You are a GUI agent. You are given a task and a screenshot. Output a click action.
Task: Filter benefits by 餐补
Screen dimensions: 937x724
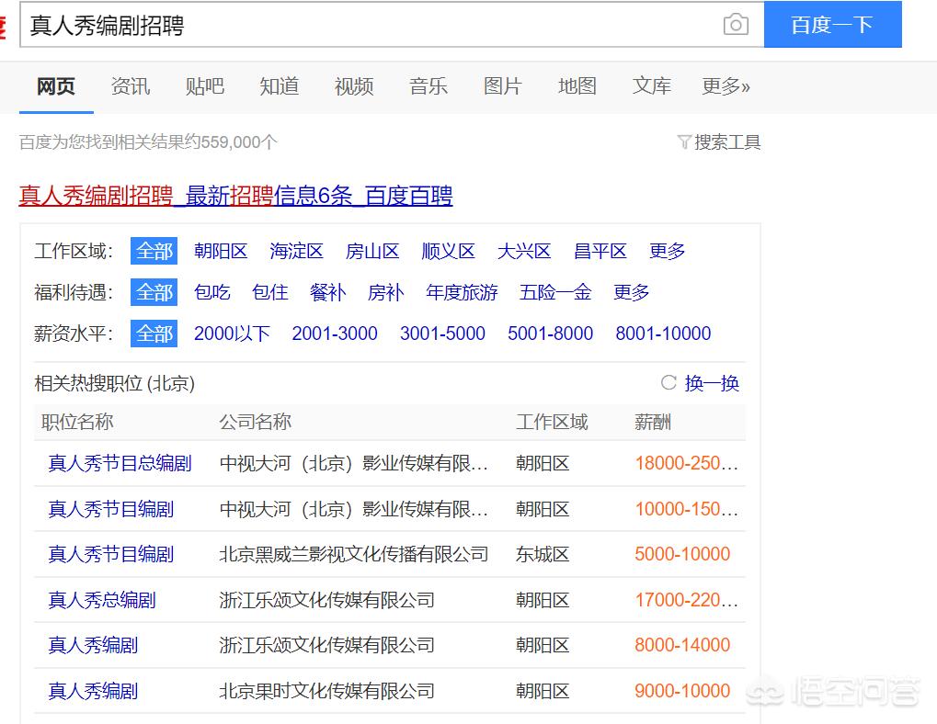[x=327, y=292]
